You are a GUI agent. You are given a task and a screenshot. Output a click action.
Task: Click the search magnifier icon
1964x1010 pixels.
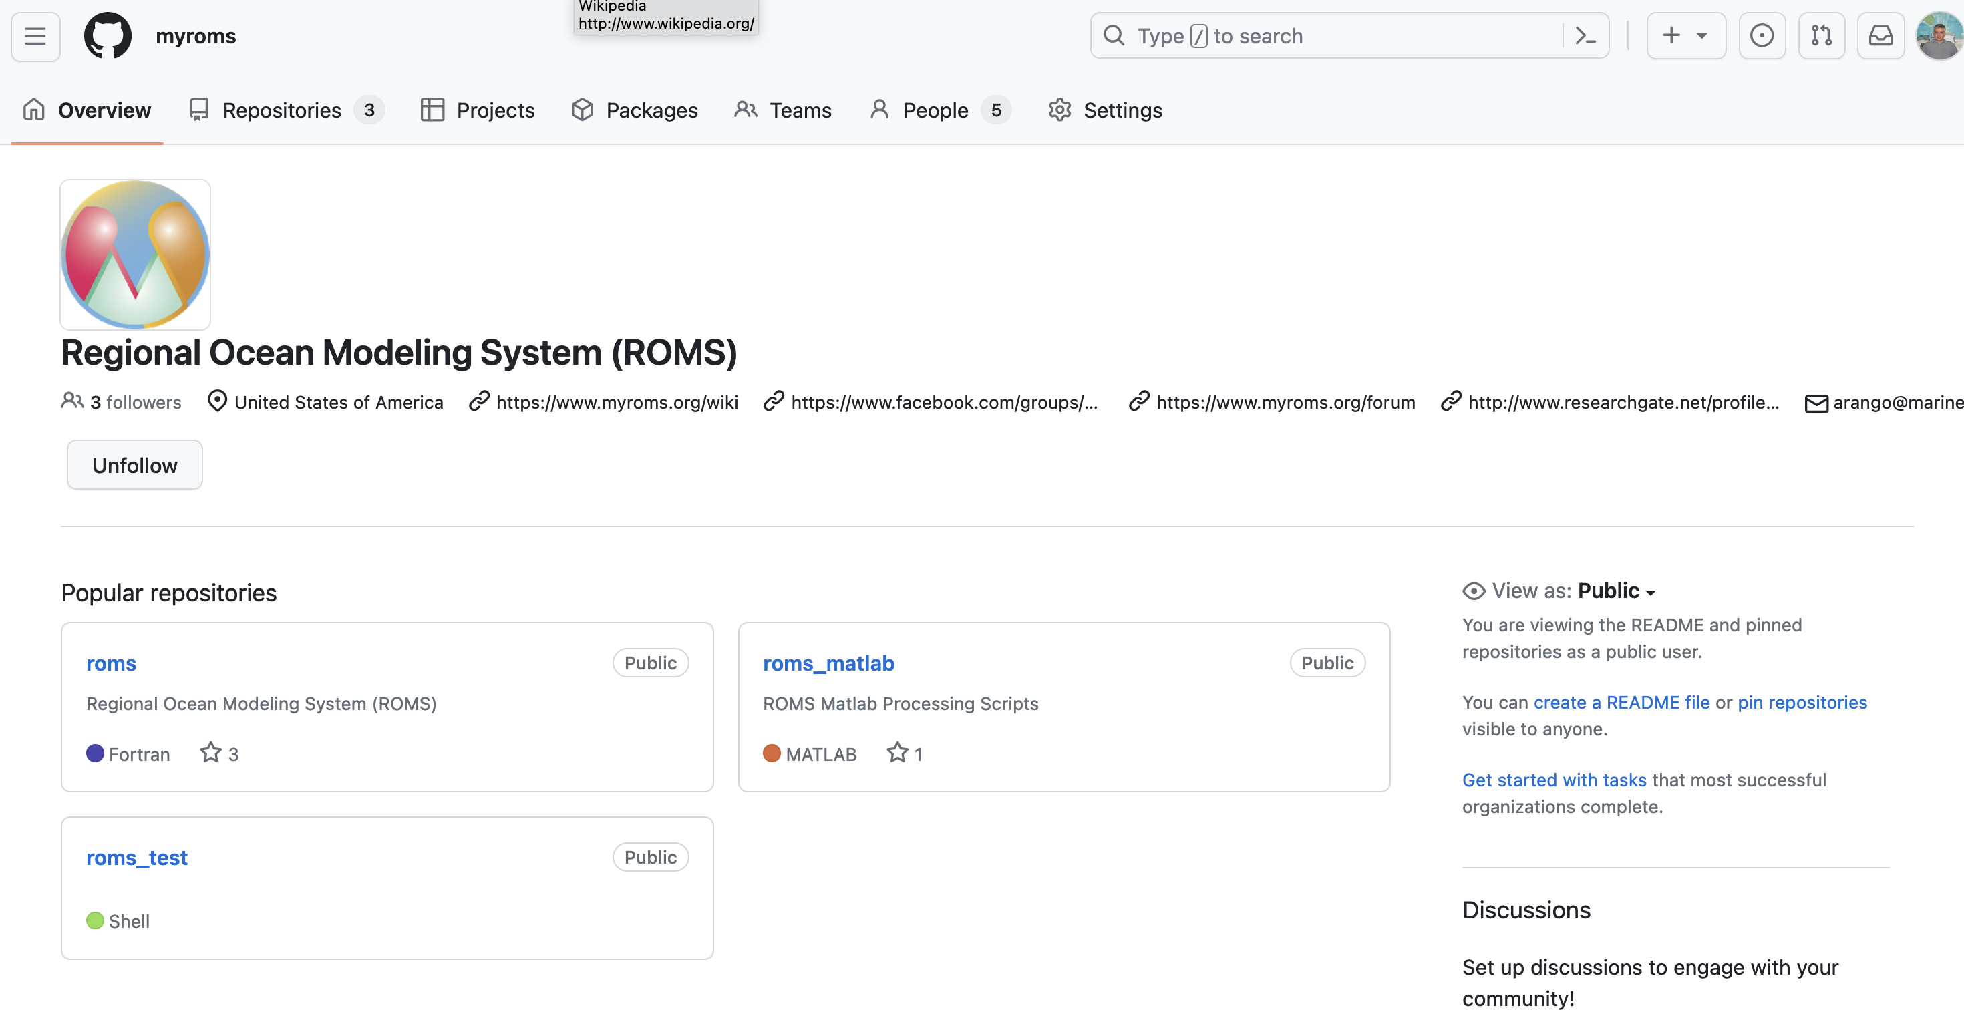(1114, 36)
